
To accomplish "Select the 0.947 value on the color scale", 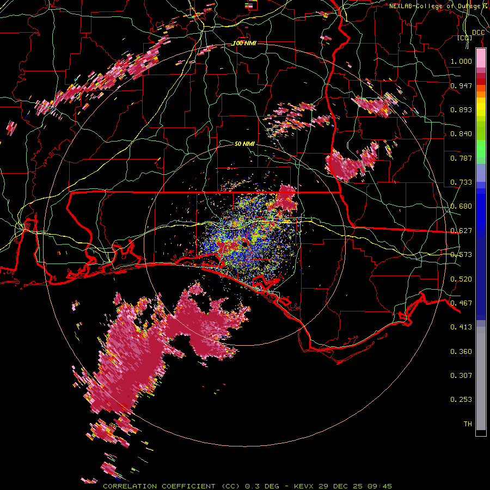I will point(461,85).
